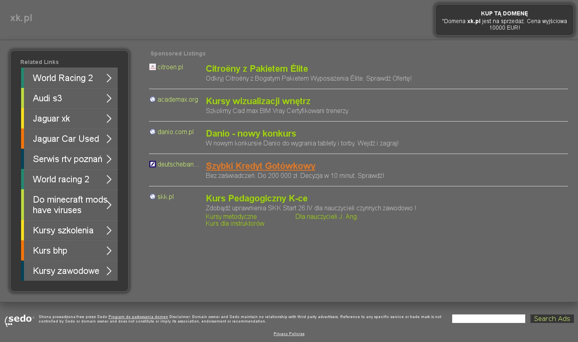Image resolution: width=578 pixels, height=342 pixels.
Task: Open the Danio - nowy konkurs ad
Action: 251,134
